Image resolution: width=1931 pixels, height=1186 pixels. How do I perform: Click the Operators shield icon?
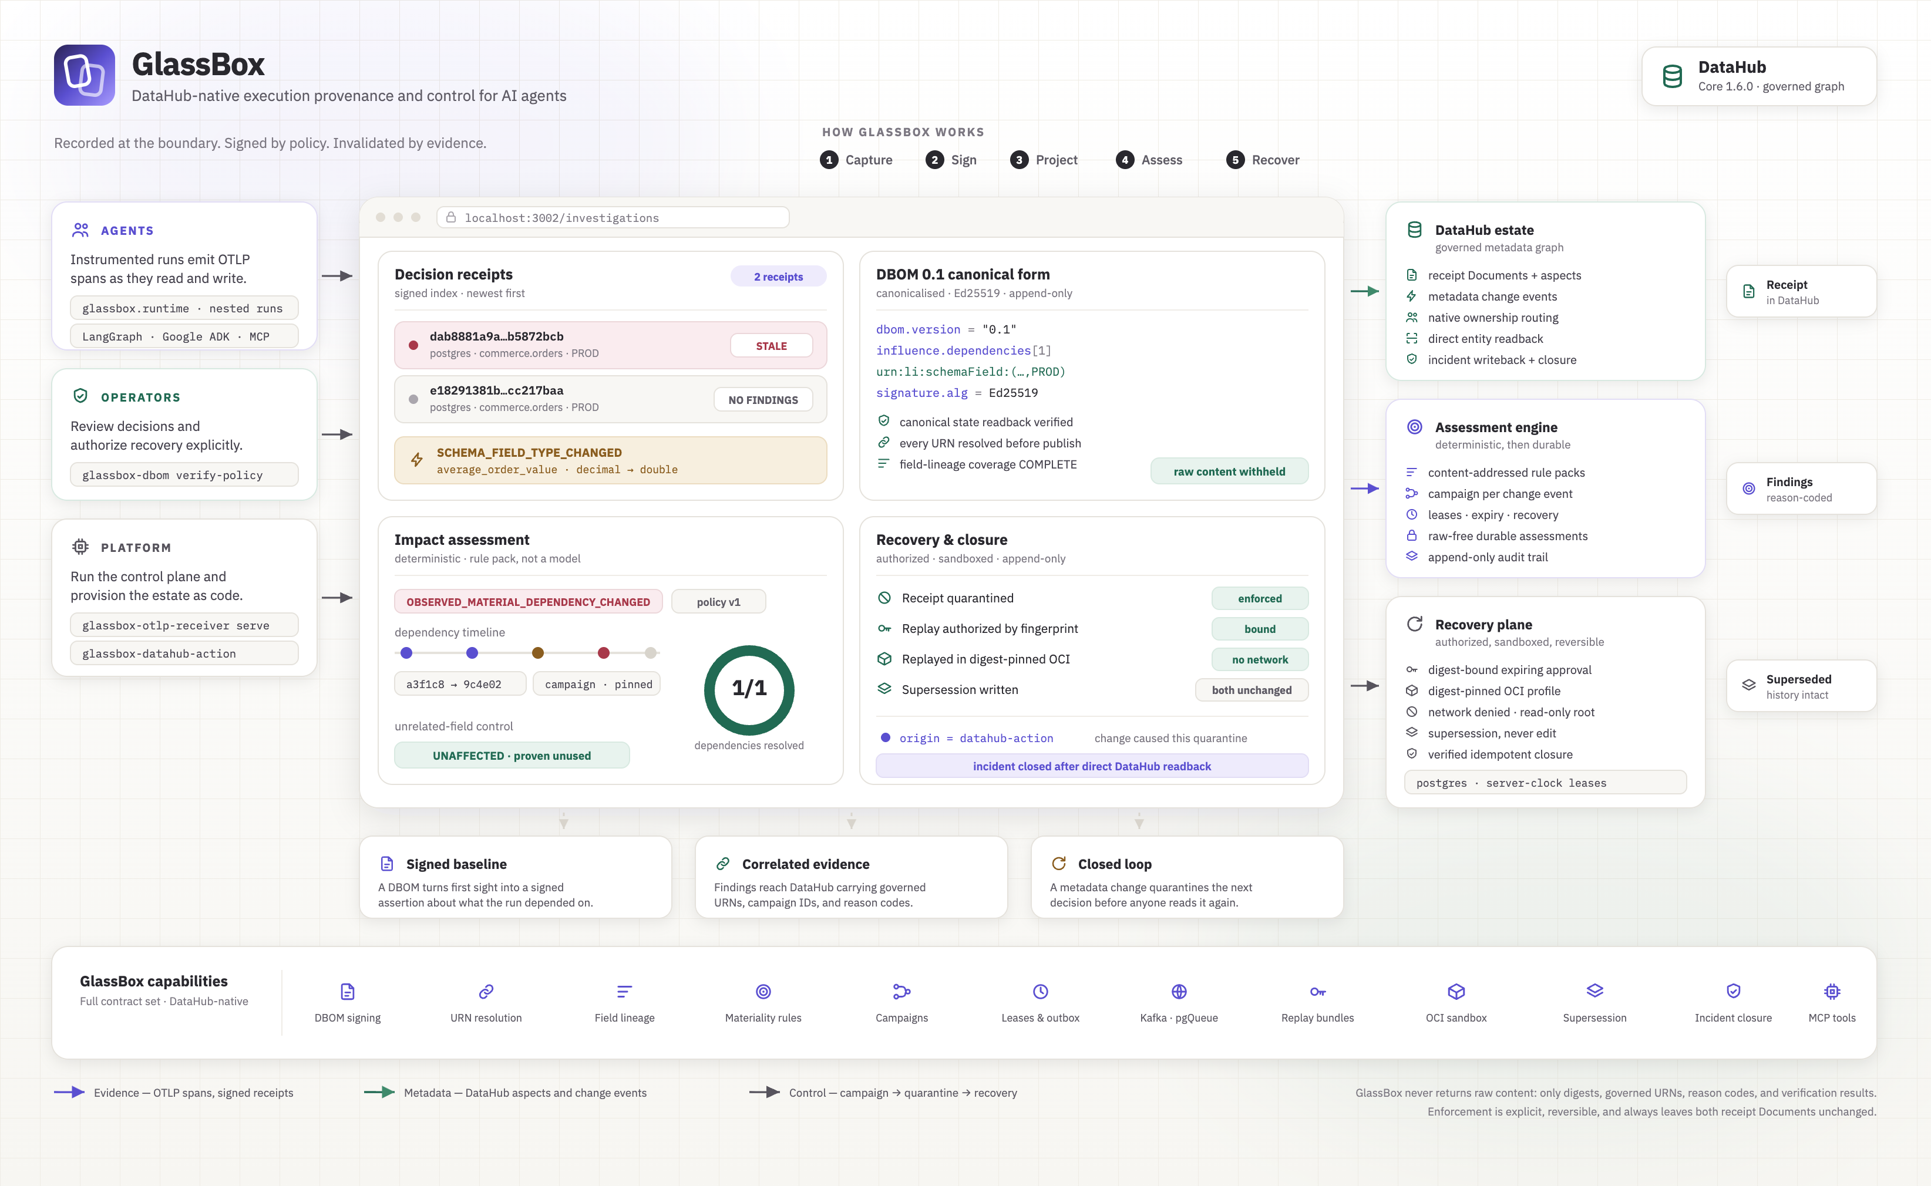pos(80,396)
